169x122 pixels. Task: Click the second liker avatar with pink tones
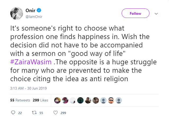(65, 100)
